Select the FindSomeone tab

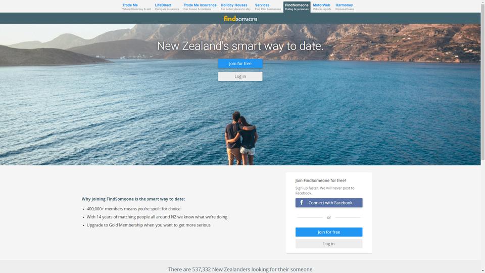click(297, 7)
